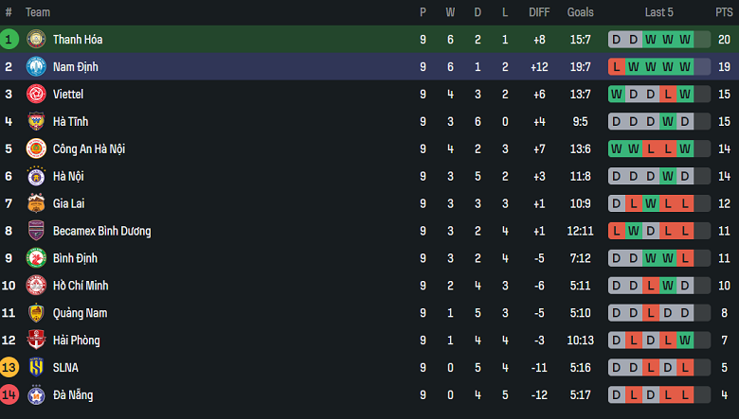Click the Nam Định club crest icon
Image resolution: width=739 pixels, height=419 pixels.
coord(36,67)
